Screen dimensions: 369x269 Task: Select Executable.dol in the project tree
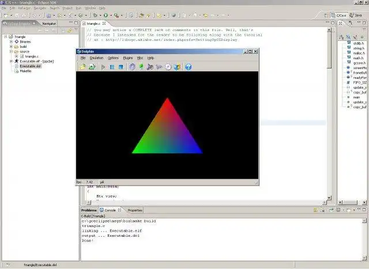pos(30,66)
